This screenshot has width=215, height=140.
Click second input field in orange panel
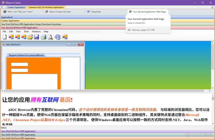click(x=20, y=70)
